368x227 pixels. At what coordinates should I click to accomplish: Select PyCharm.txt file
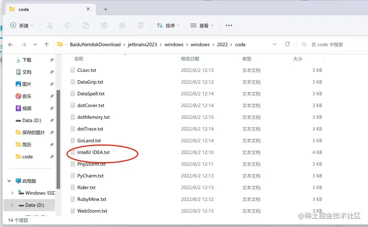coord(90,175)
